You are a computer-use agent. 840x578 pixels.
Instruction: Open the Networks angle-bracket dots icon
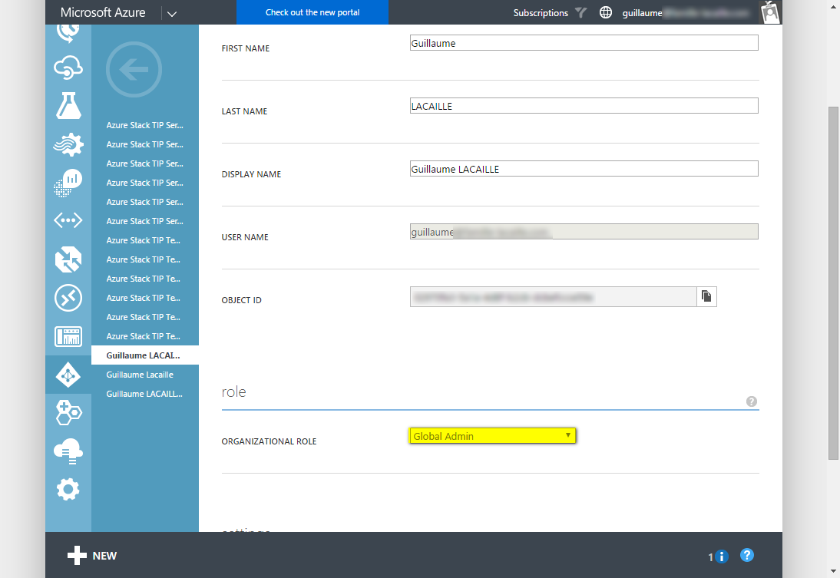[68, 220]
